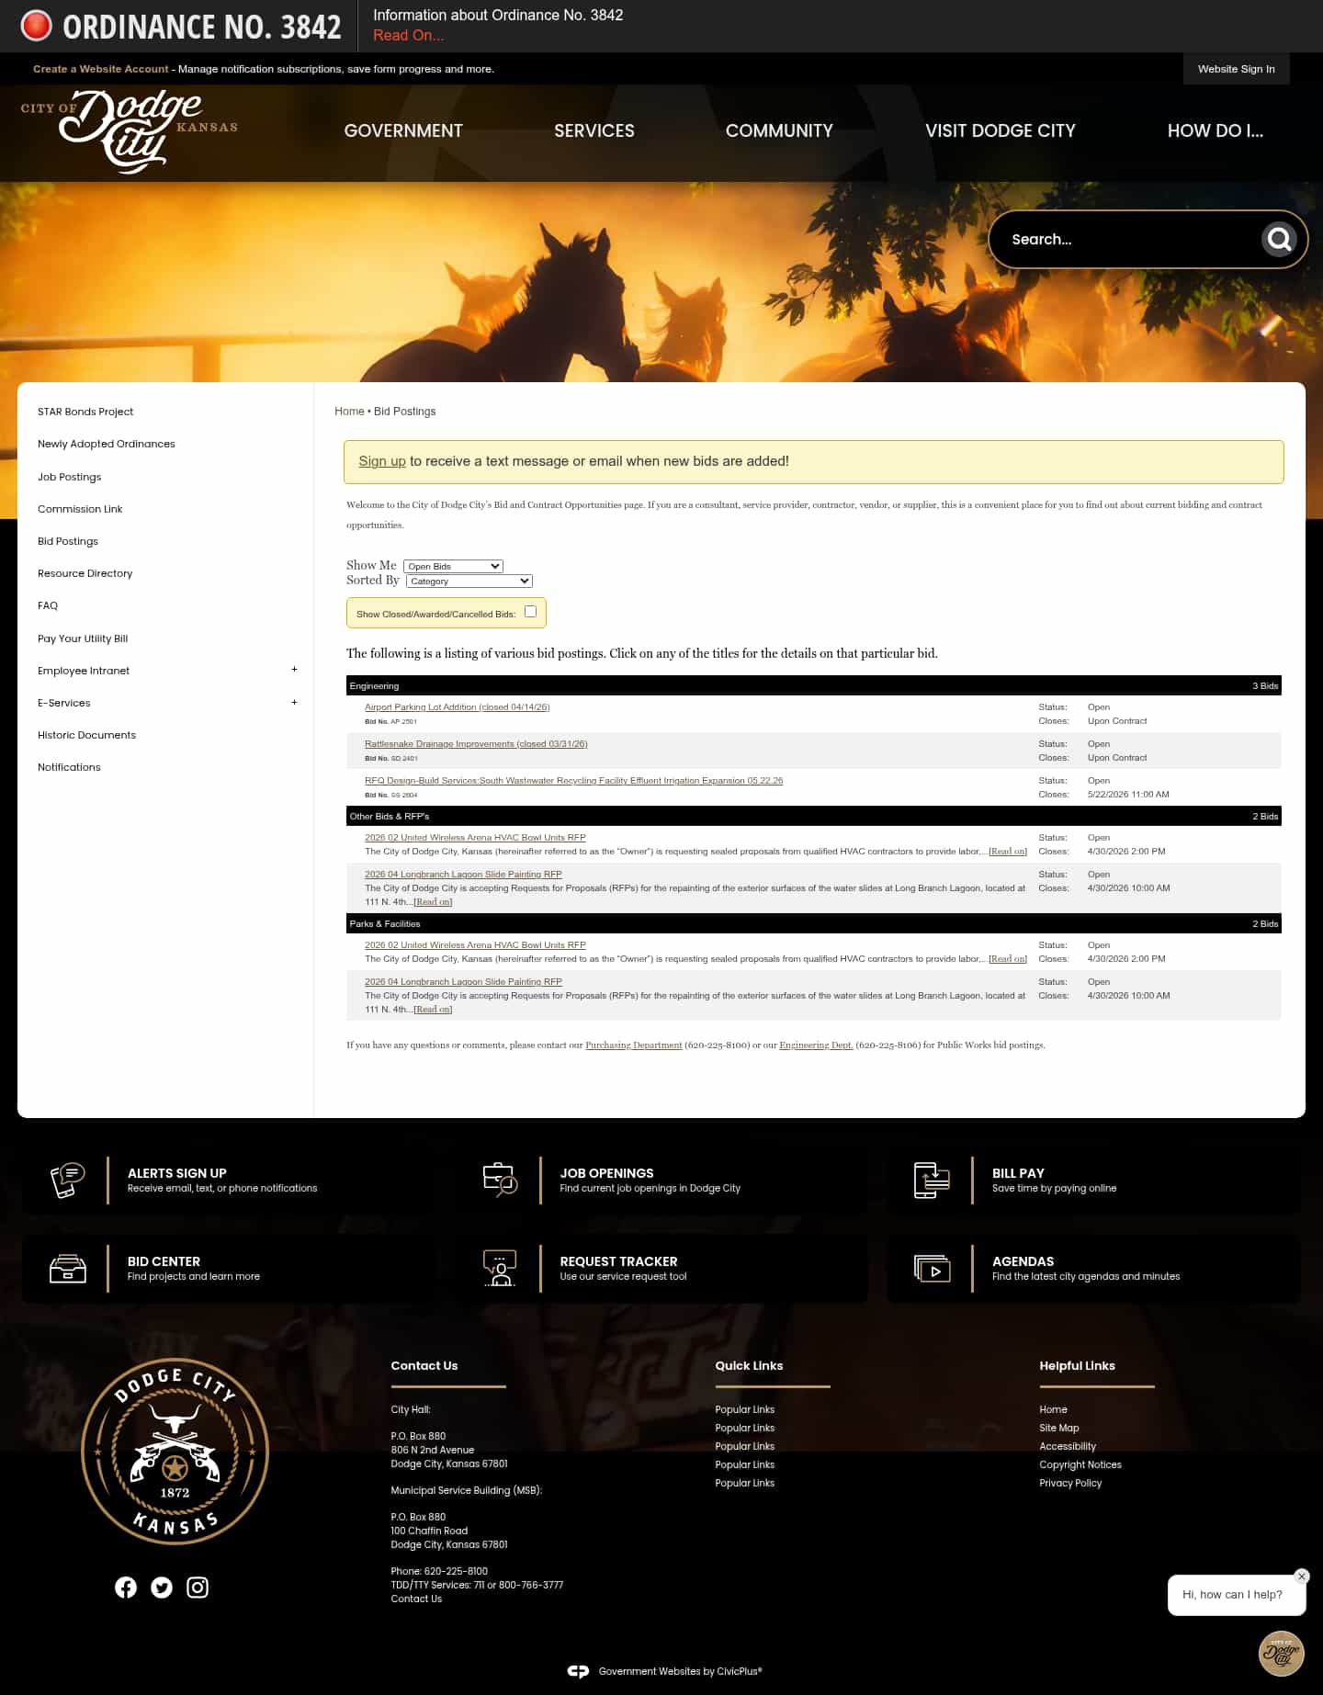Open the Instagram page icon

[x=198, y=1588]
